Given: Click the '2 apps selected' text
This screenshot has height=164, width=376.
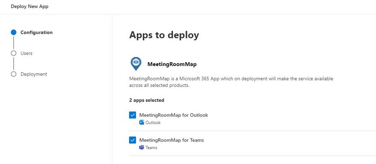Looking at the screenshot, I should coord(147,100).
